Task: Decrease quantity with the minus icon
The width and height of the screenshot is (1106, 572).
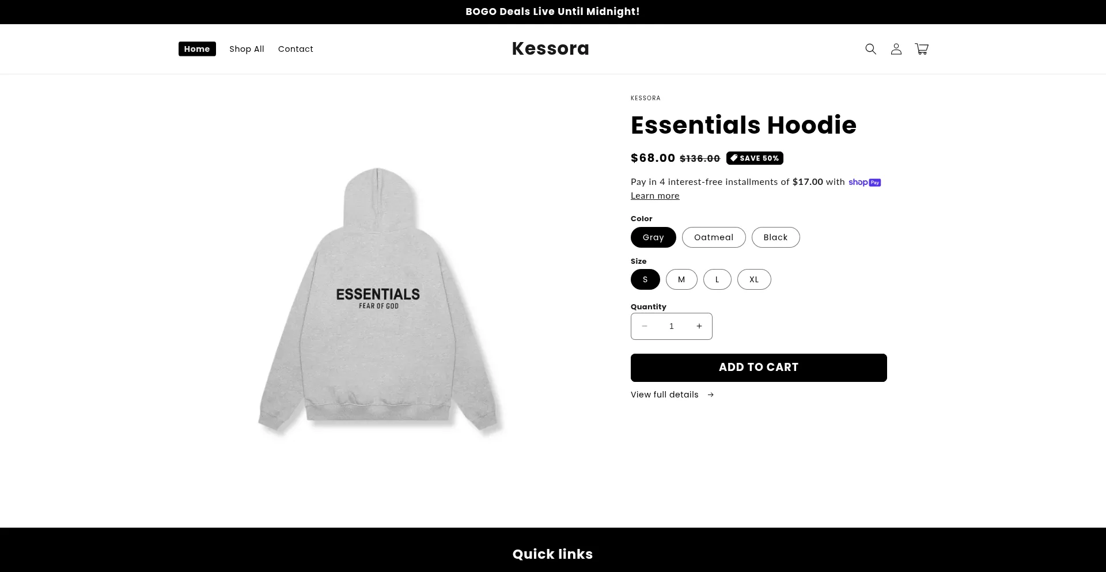Action: point(645,326)
